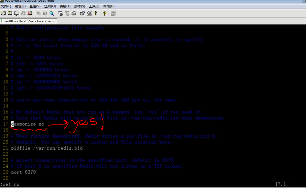Open the 文件(F) menu

pos(6,6)
